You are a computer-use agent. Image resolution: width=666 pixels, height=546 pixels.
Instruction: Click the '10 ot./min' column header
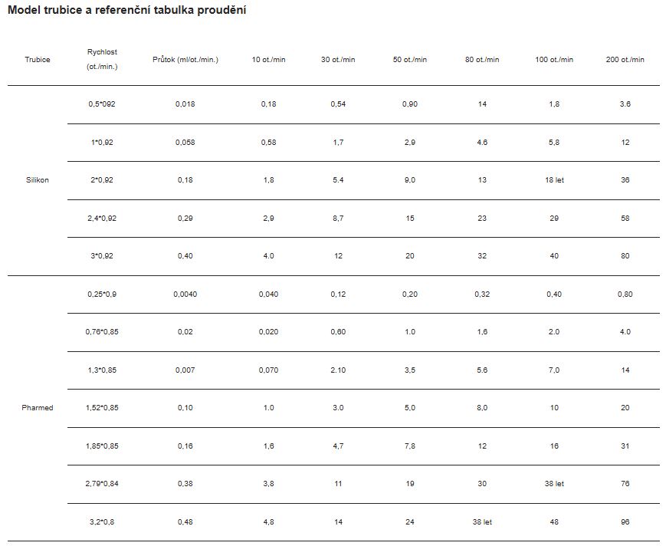(268, 60)
